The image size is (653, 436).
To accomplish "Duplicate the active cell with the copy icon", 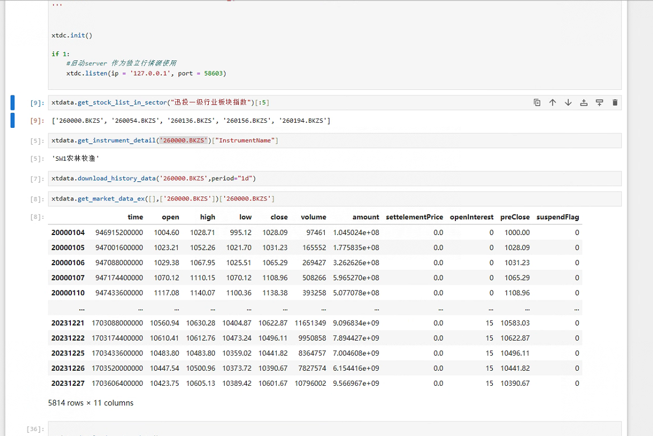I will click(537, 103).
